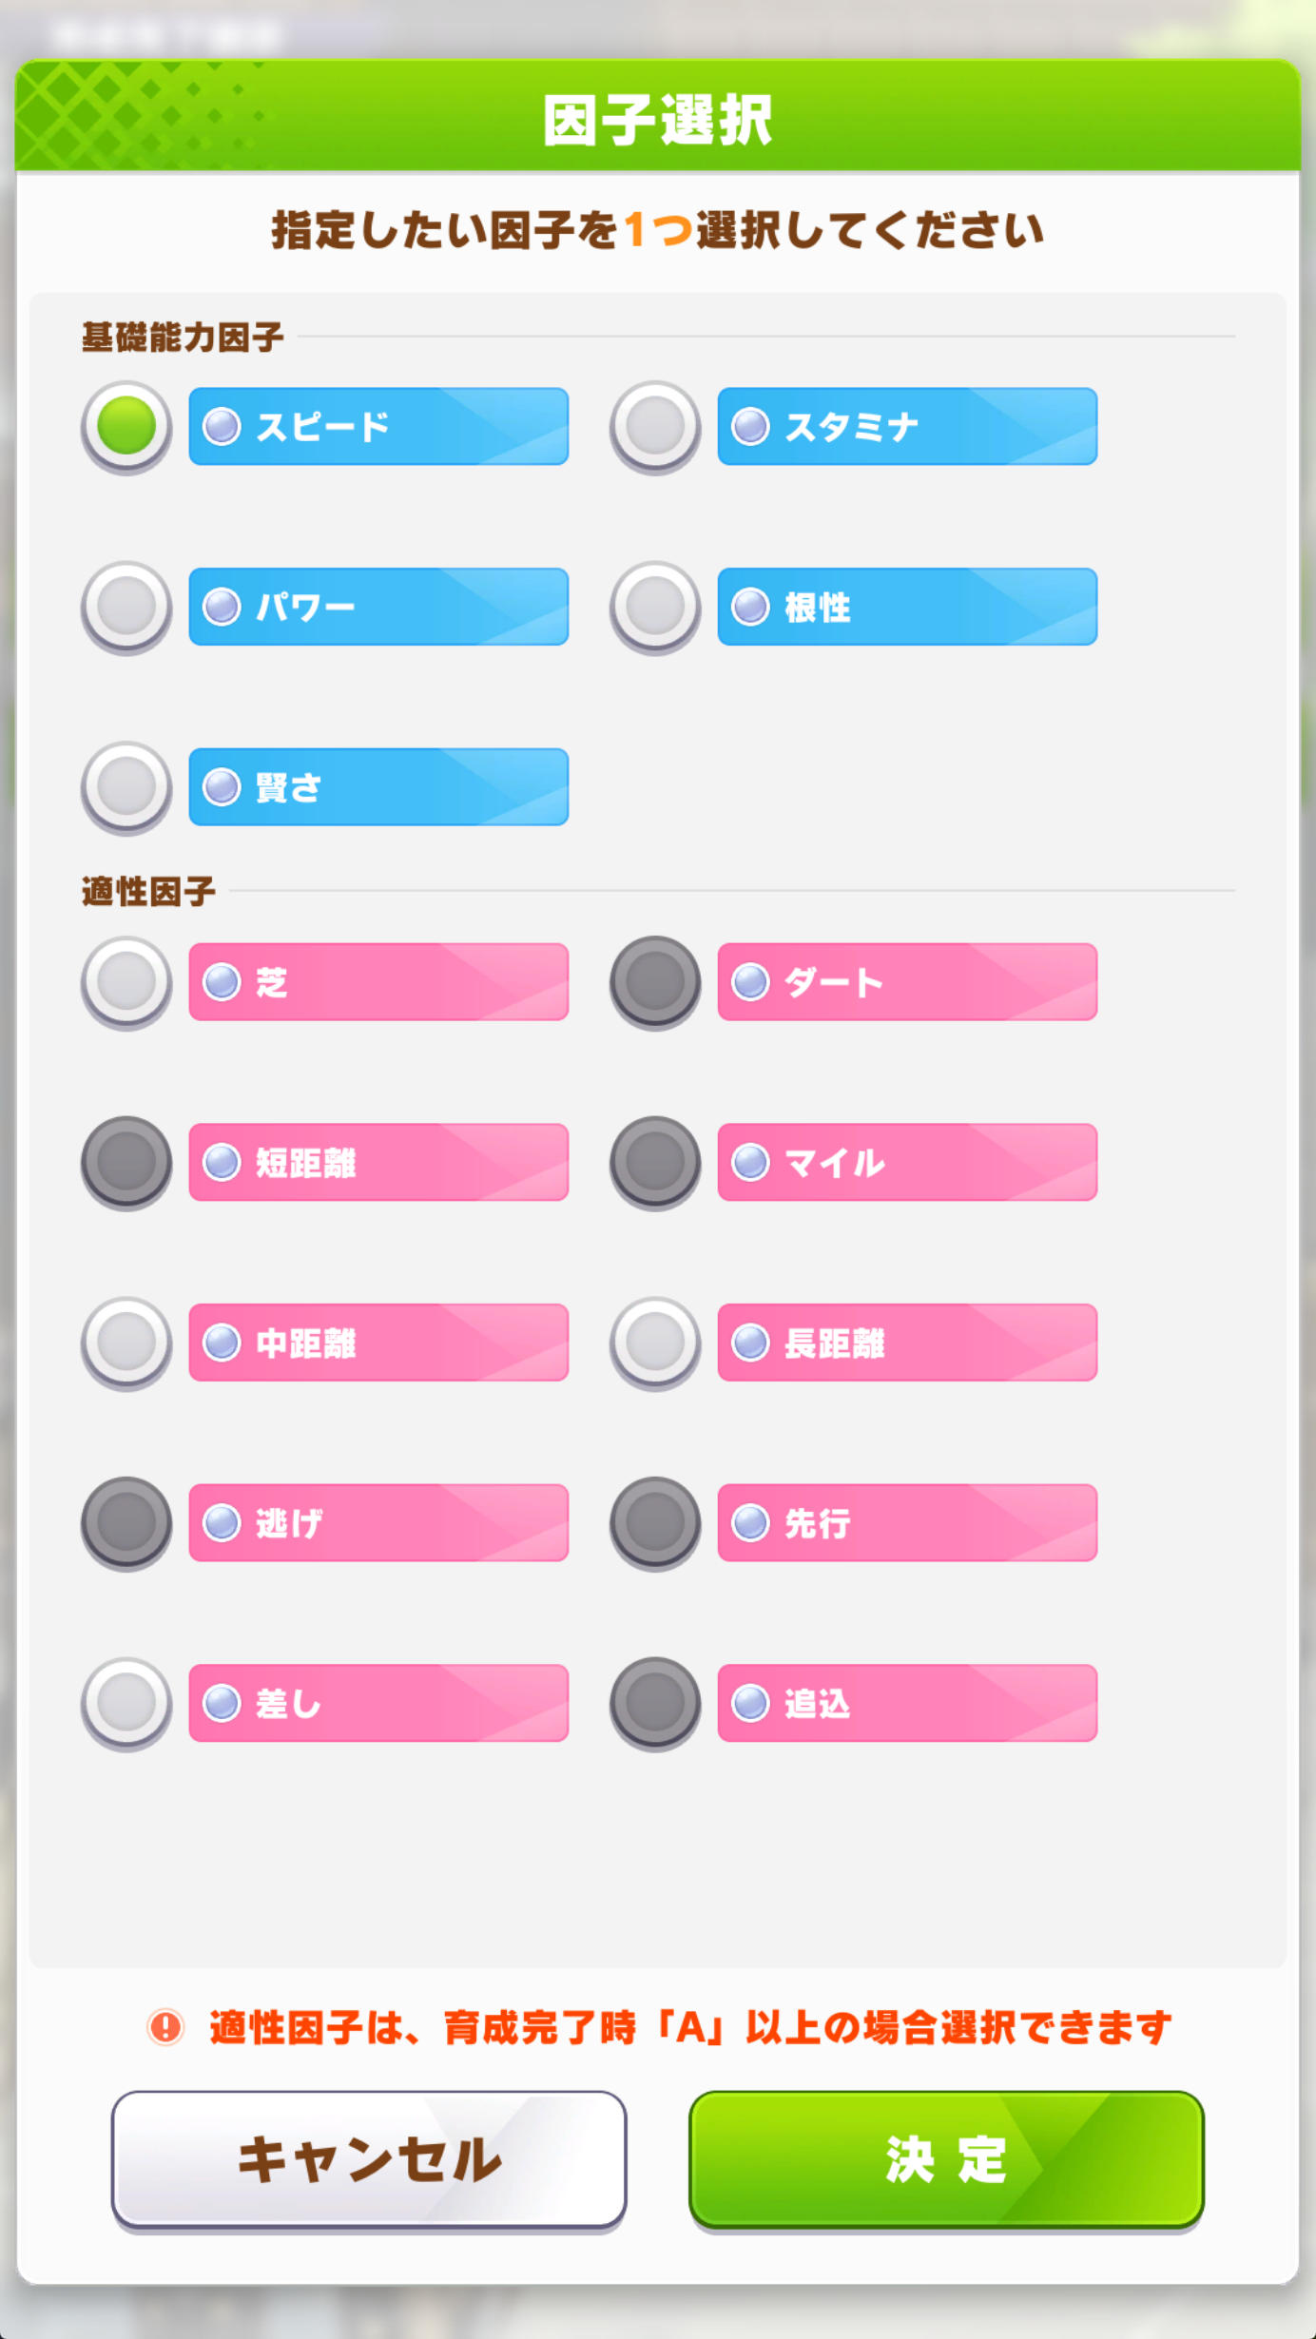
Task: Click the blue スタミナ factor label
Action: tap(907, 426)
